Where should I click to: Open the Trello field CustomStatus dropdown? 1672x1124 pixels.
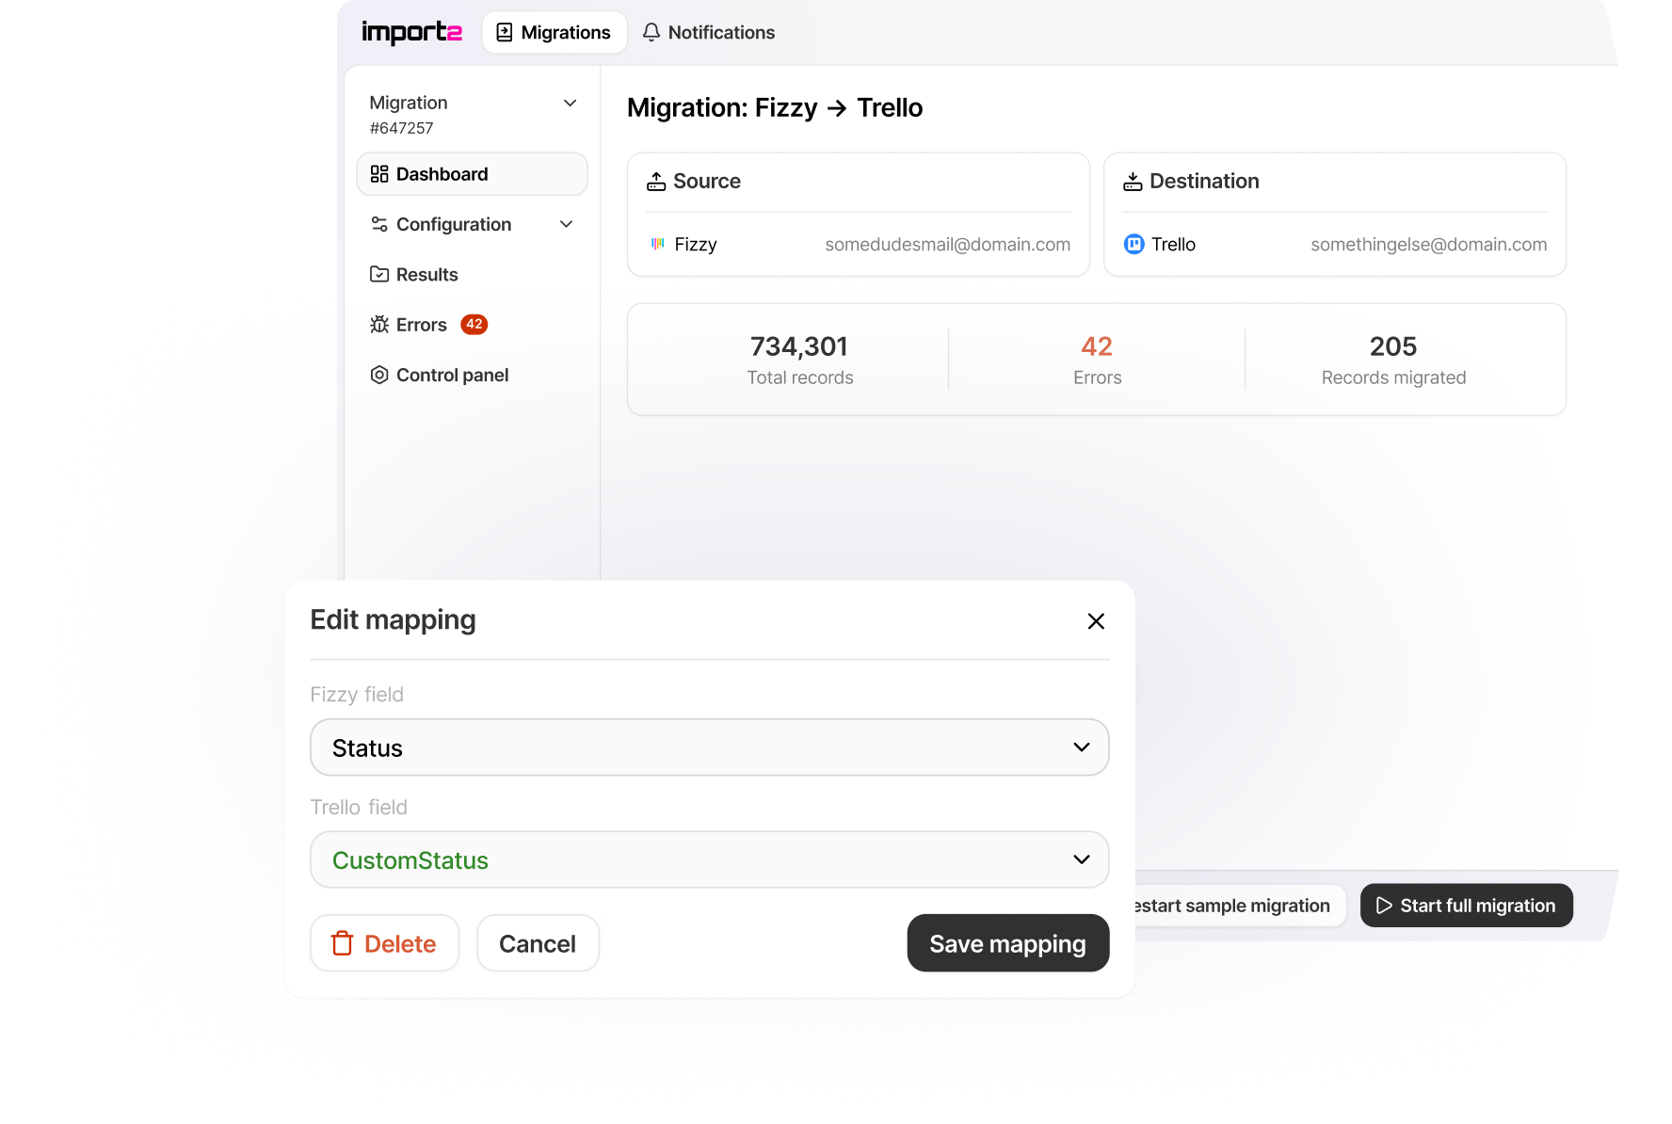pyautogui.click(x=710, y=859)
